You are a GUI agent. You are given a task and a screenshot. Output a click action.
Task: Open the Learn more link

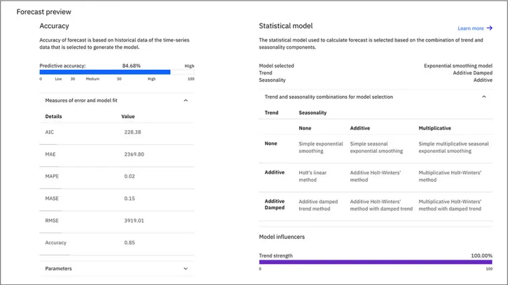(471, 28)
